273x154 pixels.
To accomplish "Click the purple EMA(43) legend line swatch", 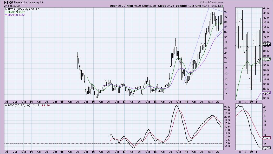I will [6, 15].
